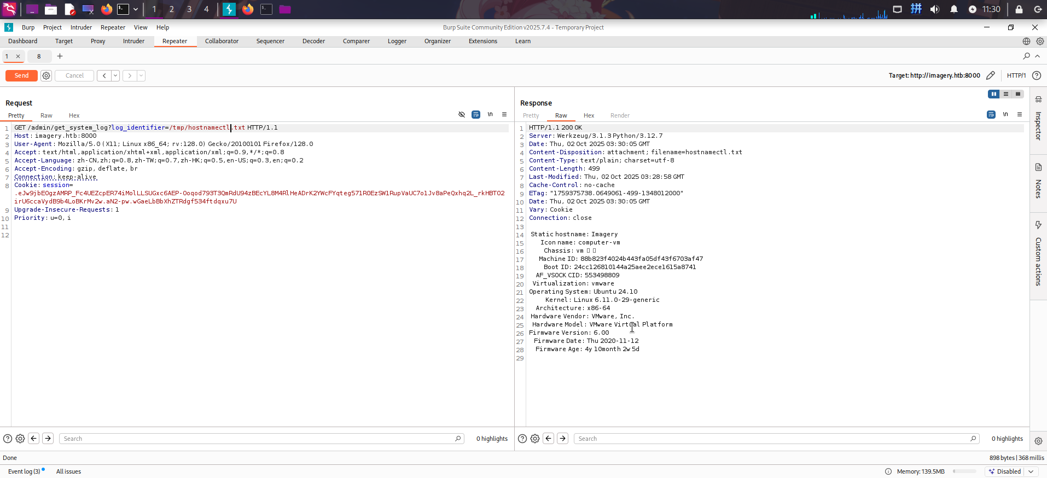Screen dimensions: 1047x478
Task: Open the Inspector side panel
Action: (x=1038, y=119)
